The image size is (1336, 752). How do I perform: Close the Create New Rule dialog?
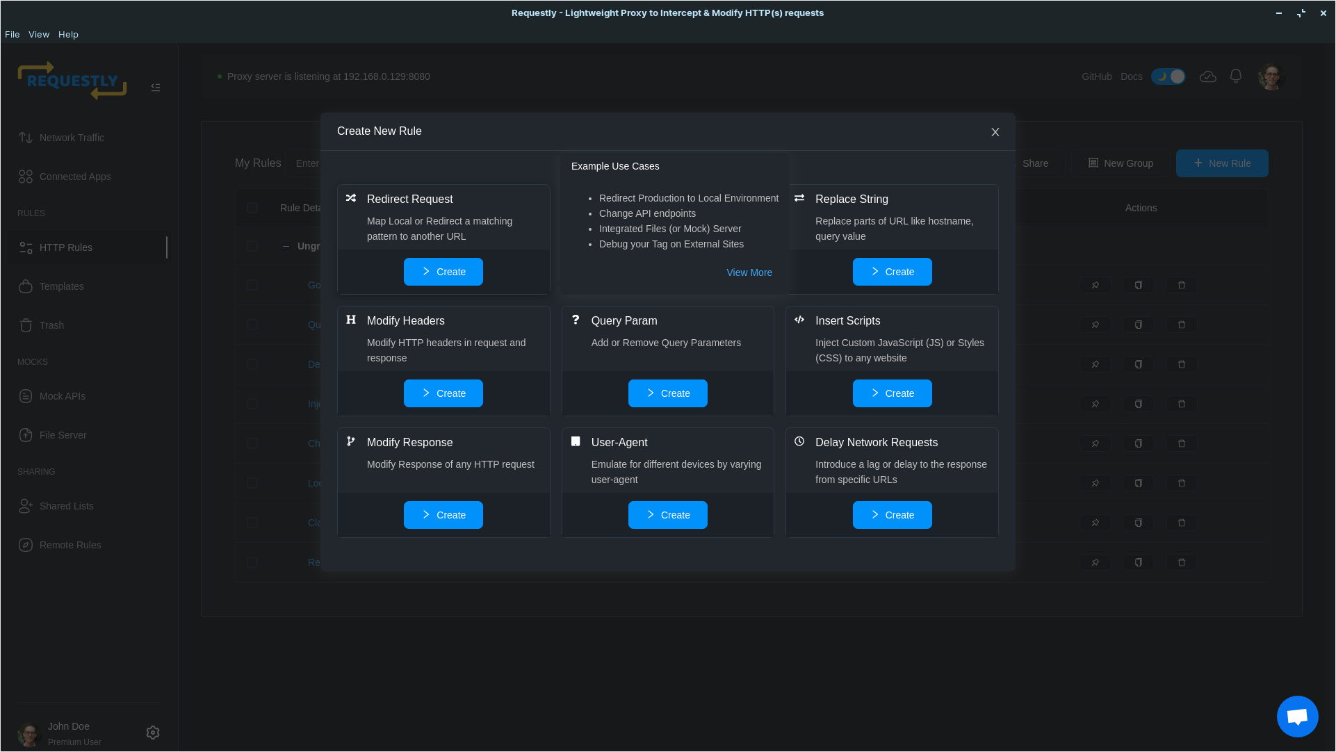click(x=995, y=132)
